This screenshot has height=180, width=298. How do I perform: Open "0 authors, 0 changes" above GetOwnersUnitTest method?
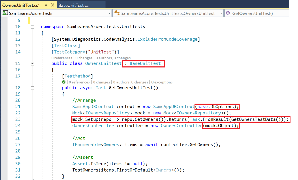[x=131, y=82]
